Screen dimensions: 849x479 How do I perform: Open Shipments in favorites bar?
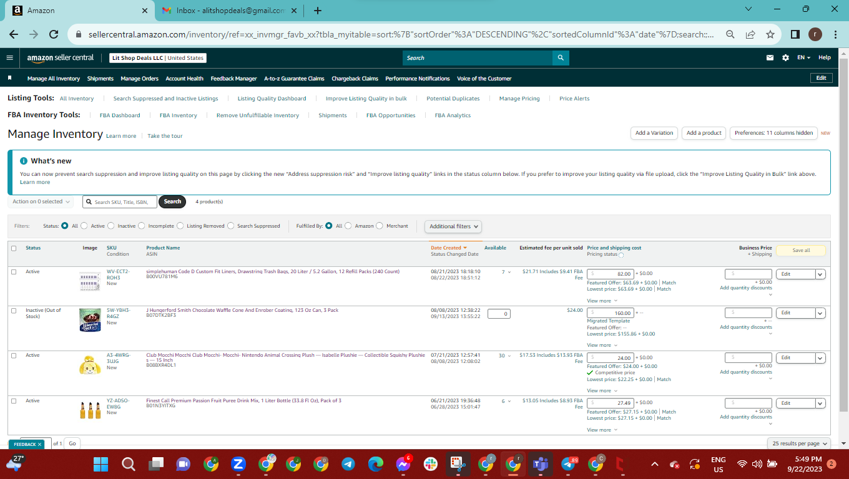coord(101,79)
